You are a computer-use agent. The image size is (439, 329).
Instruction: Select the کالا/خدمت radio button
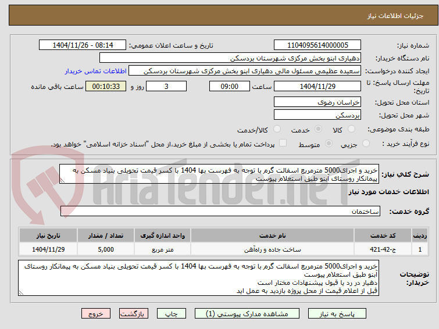point(277,129)
